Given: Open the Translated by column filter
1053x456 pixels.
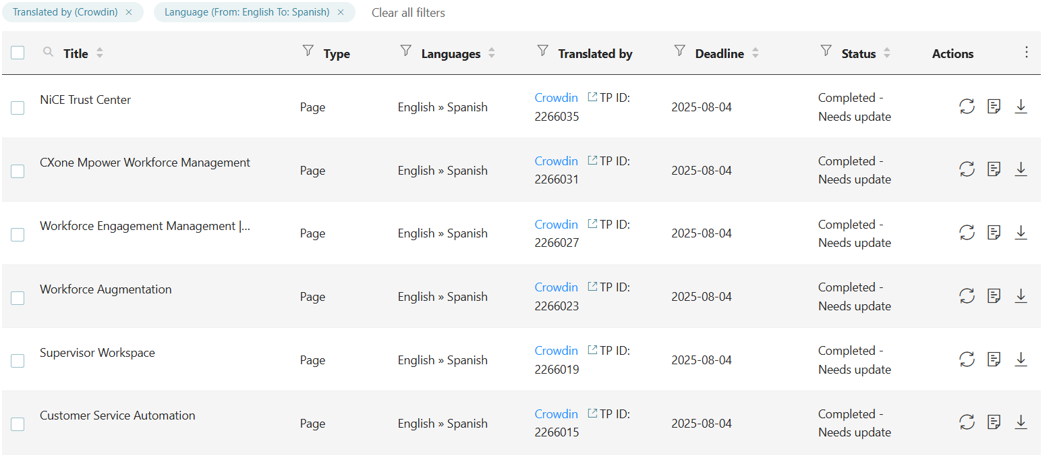Looking at the screenshot, I should coord(542,51).
